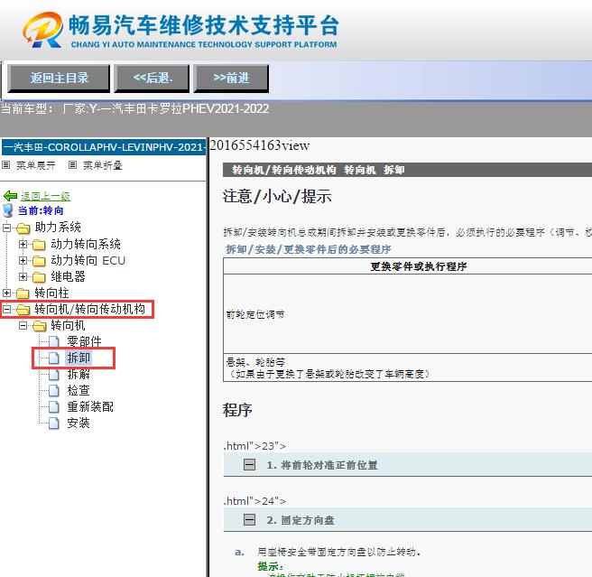Click the 菜单折叠 collapse-all icon

click(72, 165)
